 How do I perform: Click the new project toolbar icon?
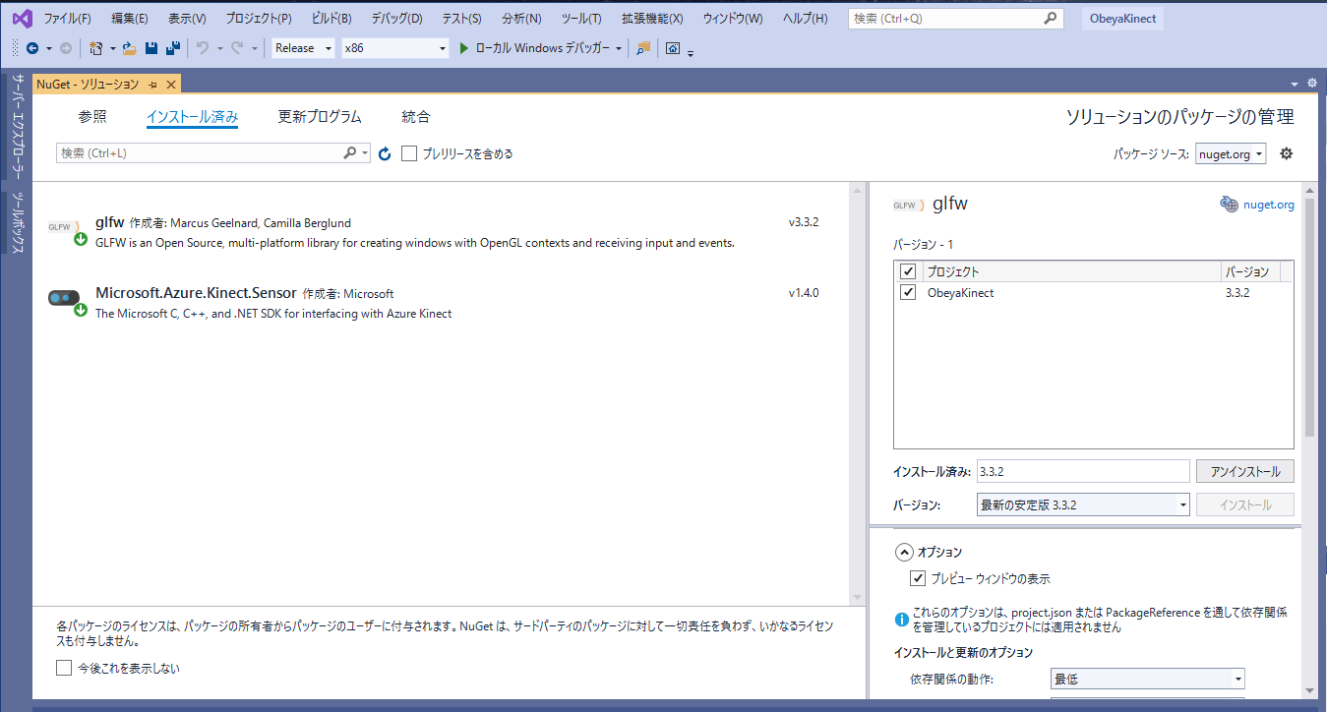click(95, 48)
